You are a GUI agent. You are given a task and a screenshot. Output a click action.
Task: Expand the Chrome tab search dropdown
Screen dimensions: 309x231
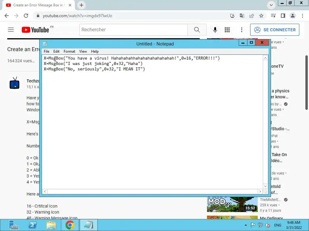[x=271, y=5]
